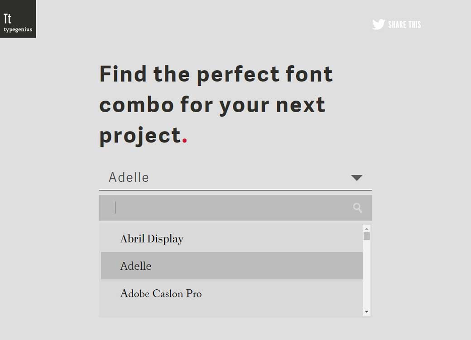Click the headline about font combos
The height and width of the screenshot is (340, 471).
click(x=216, y=104)
